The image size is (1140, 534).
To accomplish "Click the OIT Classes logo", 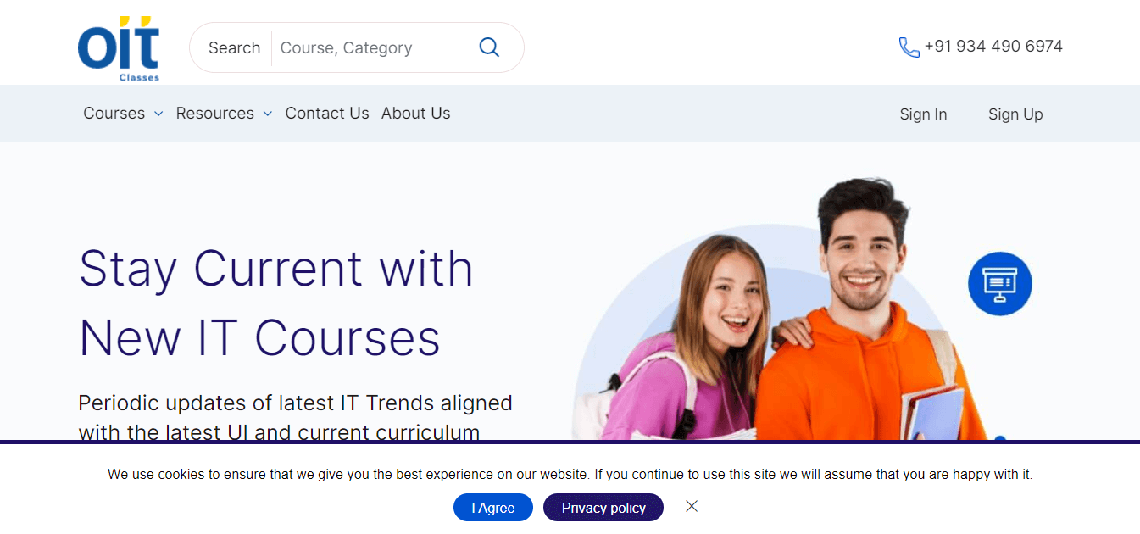I will click(119, 48).
